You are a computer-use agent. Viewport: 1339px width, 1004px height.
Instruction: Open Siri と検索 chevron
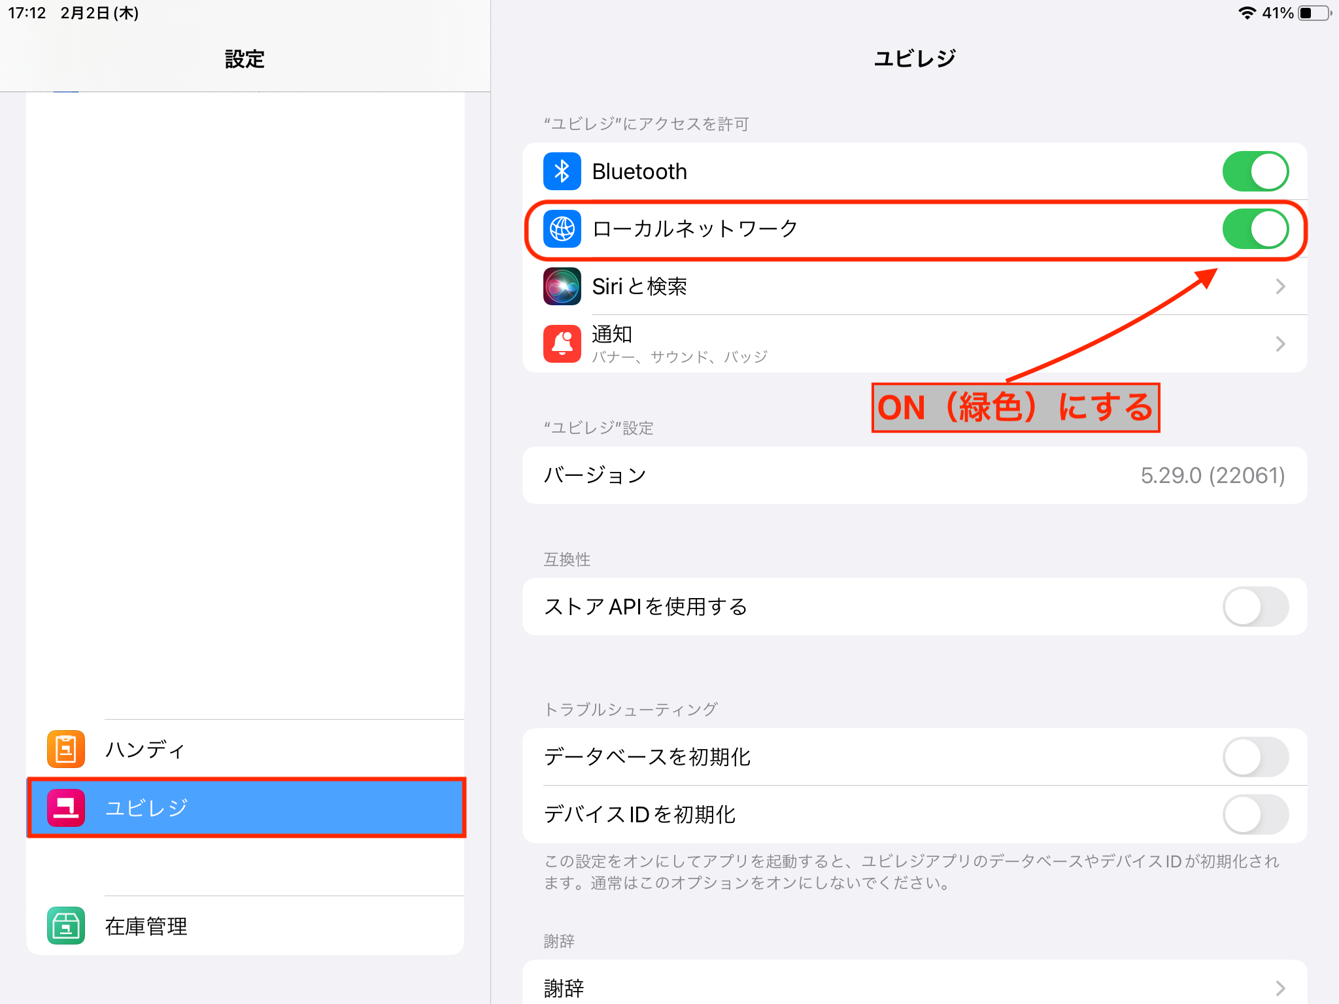(x=1280, y=286)
